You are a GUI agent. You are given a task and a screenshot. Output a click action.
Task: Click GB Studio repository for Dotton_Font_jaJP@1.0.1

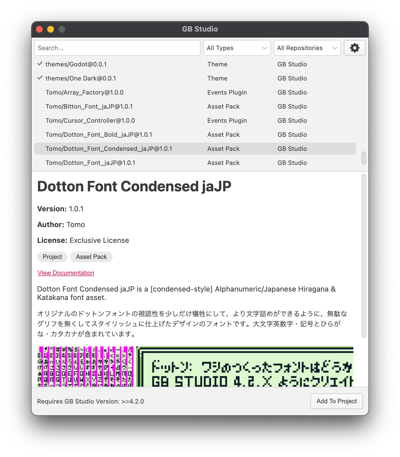pos(292,163)
